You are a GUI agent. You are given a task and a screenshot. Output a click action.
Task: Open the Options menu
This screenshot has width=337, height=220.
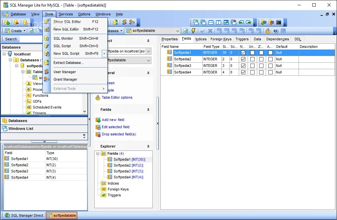pos(84,14)
